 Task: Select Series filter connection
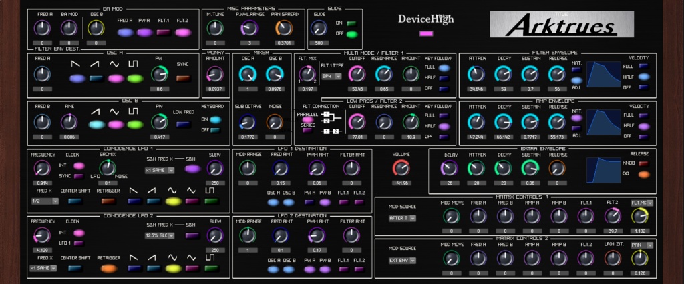click(x=307, y=130)
